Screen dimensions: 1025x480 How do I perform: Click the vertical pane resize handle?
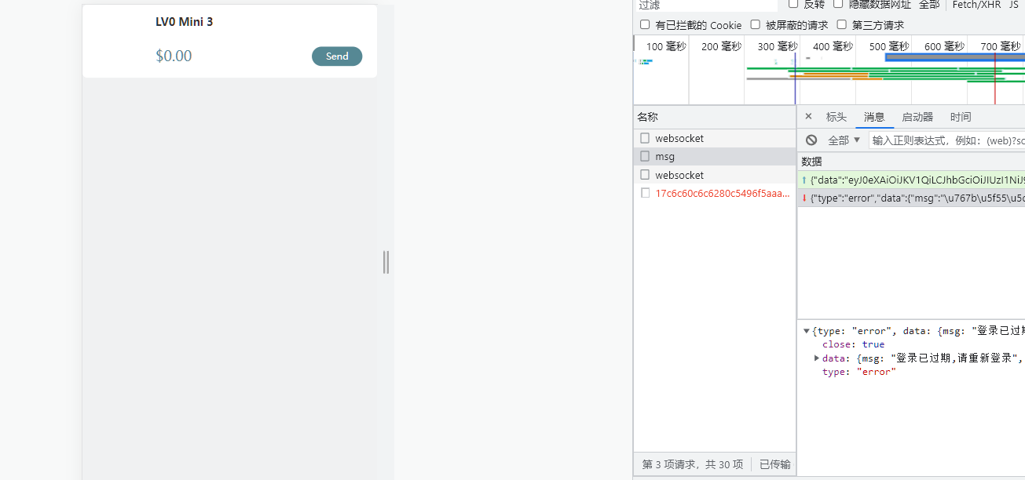point(386,262)
